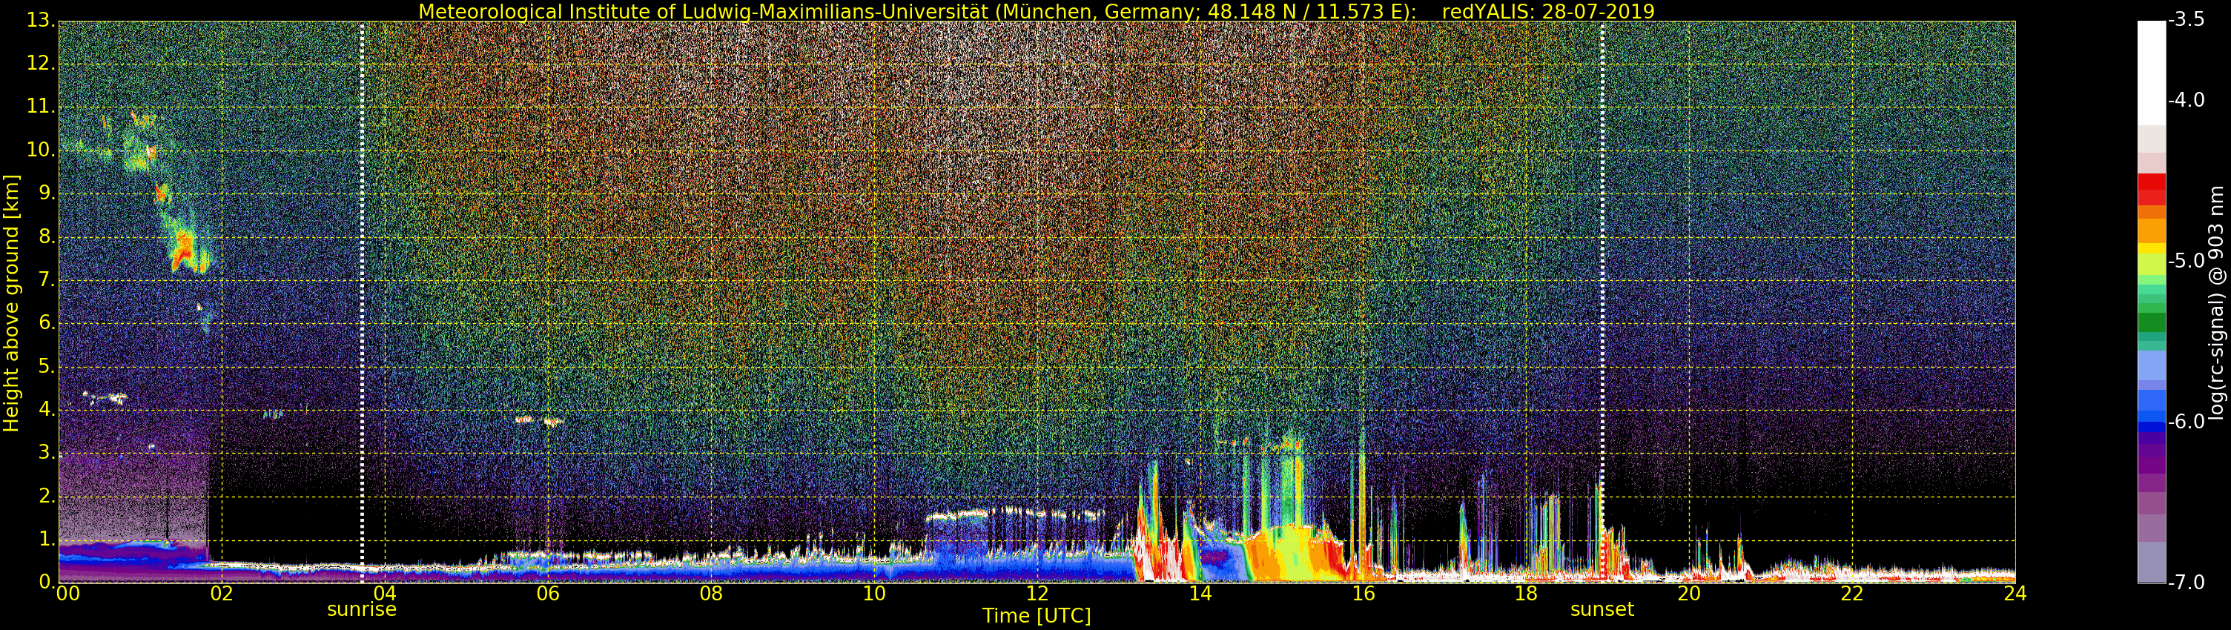
Task: Click the '18' time axis tick label
Action: (x=1526, y=594)
